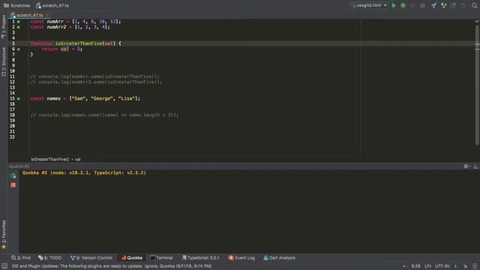Open the Event Log

tap(241, 258)
